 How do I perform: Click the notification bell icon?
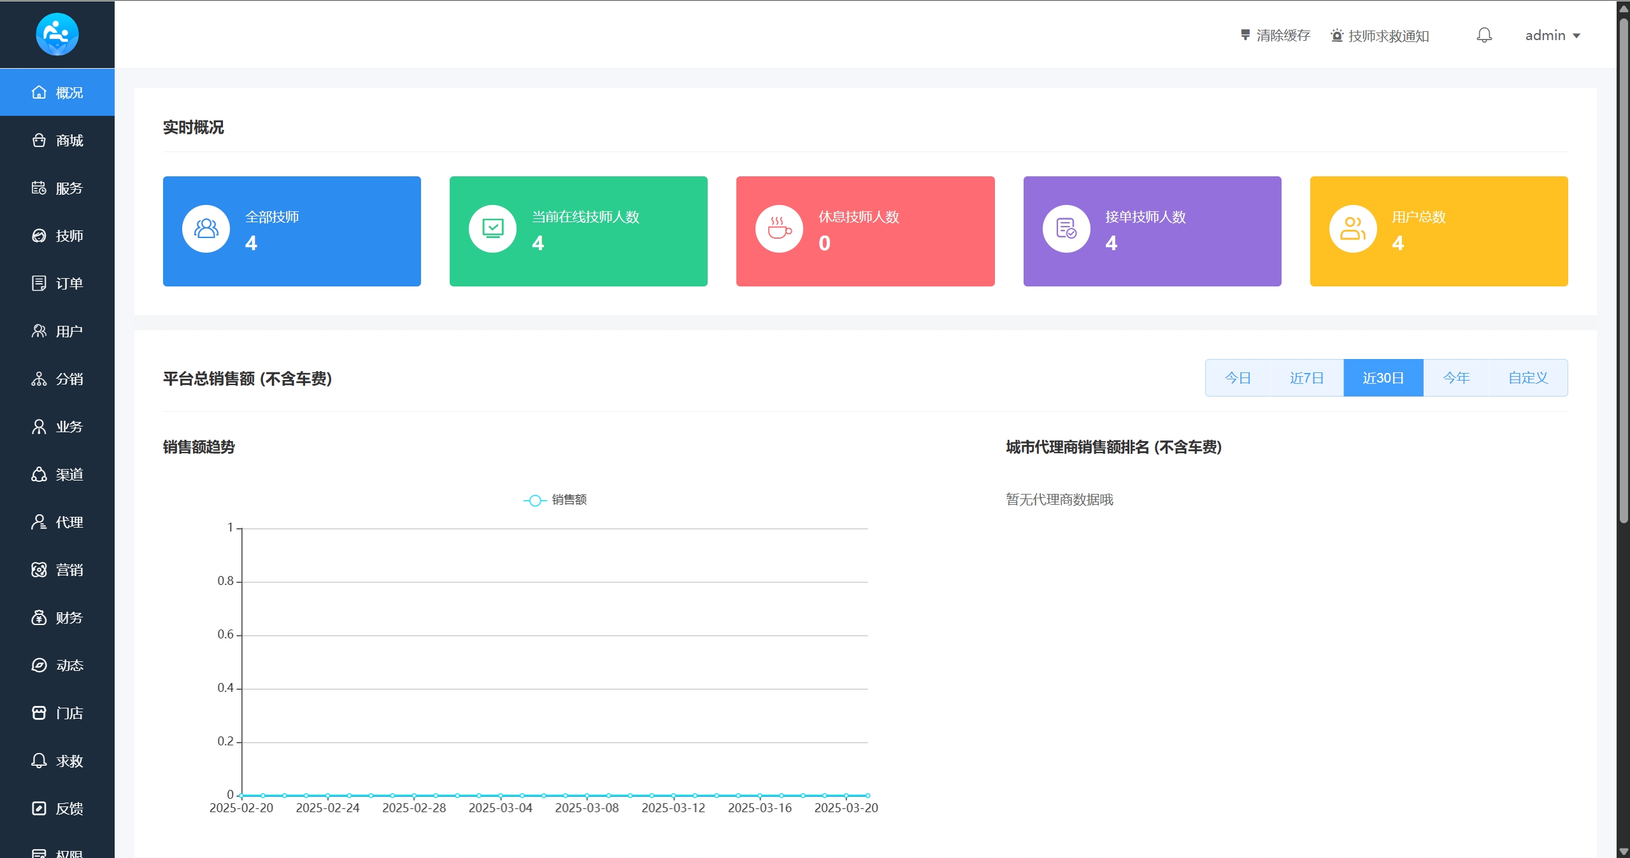pyautogui.click(x=1483, y=35)
